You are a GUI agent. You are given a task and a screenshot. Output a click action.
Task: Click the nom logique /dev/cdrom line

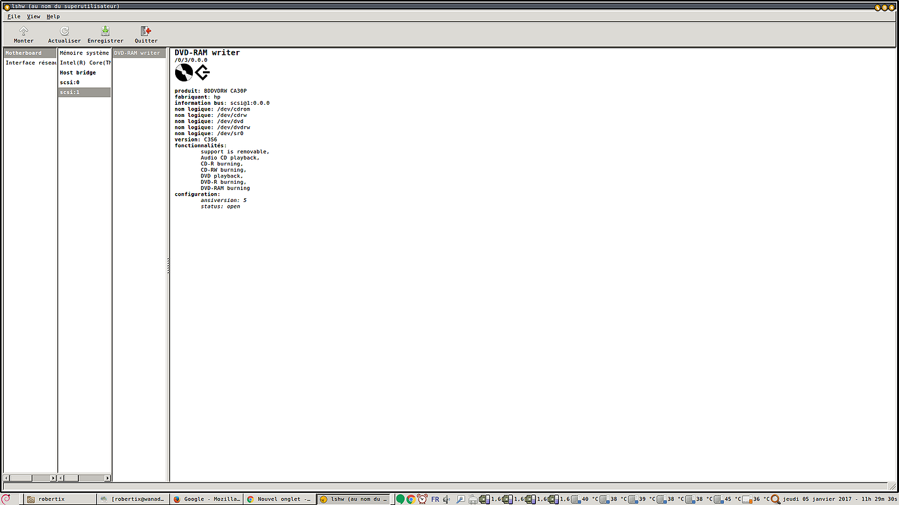click(x=212, y=109)
